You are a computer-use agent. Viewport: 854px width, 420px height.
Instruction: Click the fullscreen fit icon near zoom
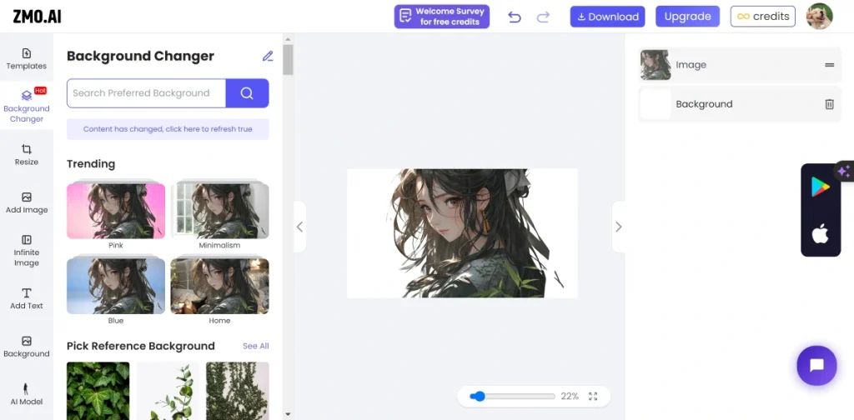(x=593, y=397)
